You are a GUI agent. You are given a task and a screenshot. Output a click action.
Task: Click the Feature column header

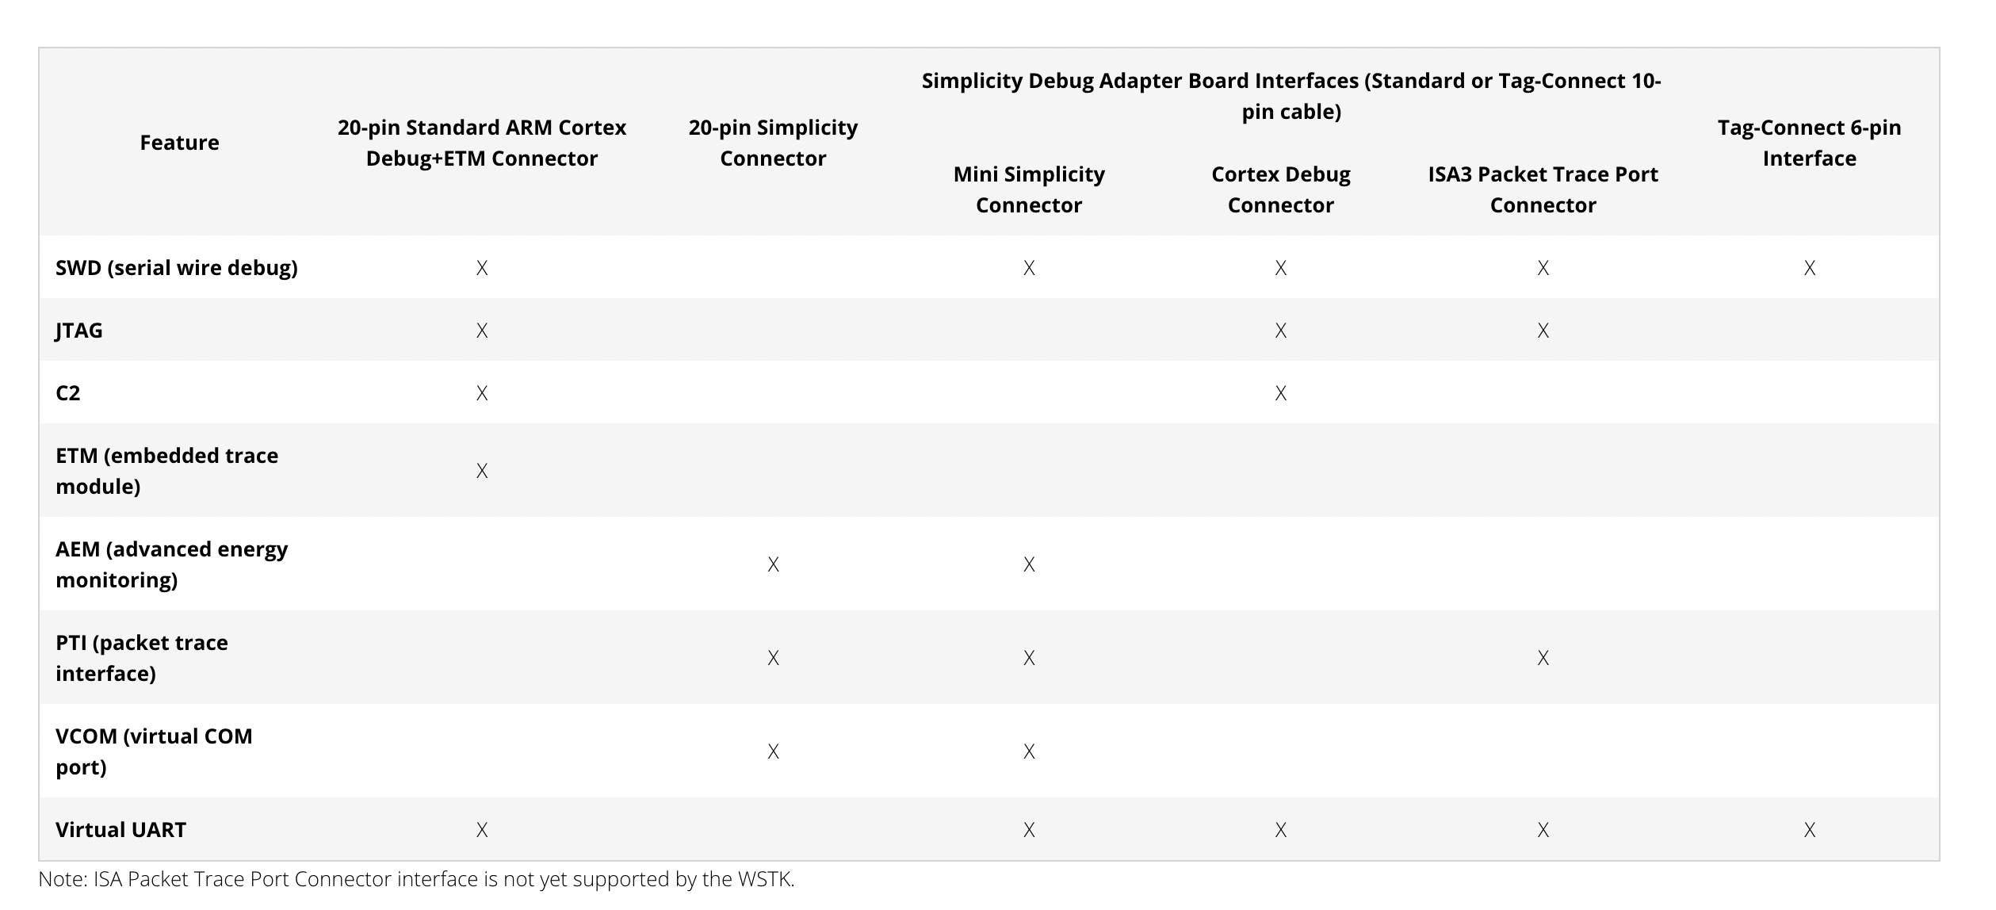coord(179,143)
